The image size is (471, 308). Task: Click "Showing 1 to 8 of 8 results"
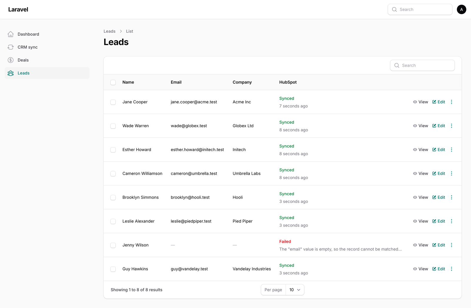point(137,290)
